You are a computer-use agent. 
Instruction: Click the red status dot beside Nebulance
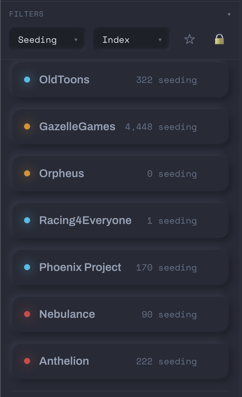pos(27,314)
